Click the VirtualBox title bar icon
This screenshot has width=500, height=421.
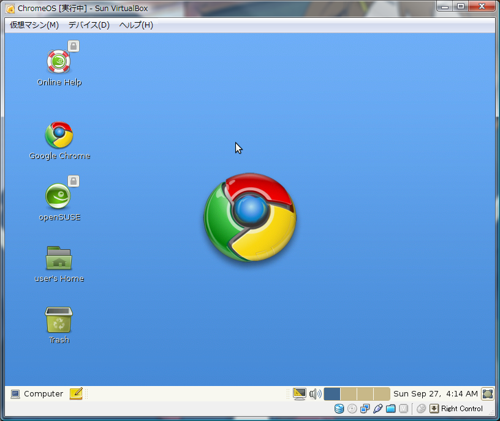(10, 9)
